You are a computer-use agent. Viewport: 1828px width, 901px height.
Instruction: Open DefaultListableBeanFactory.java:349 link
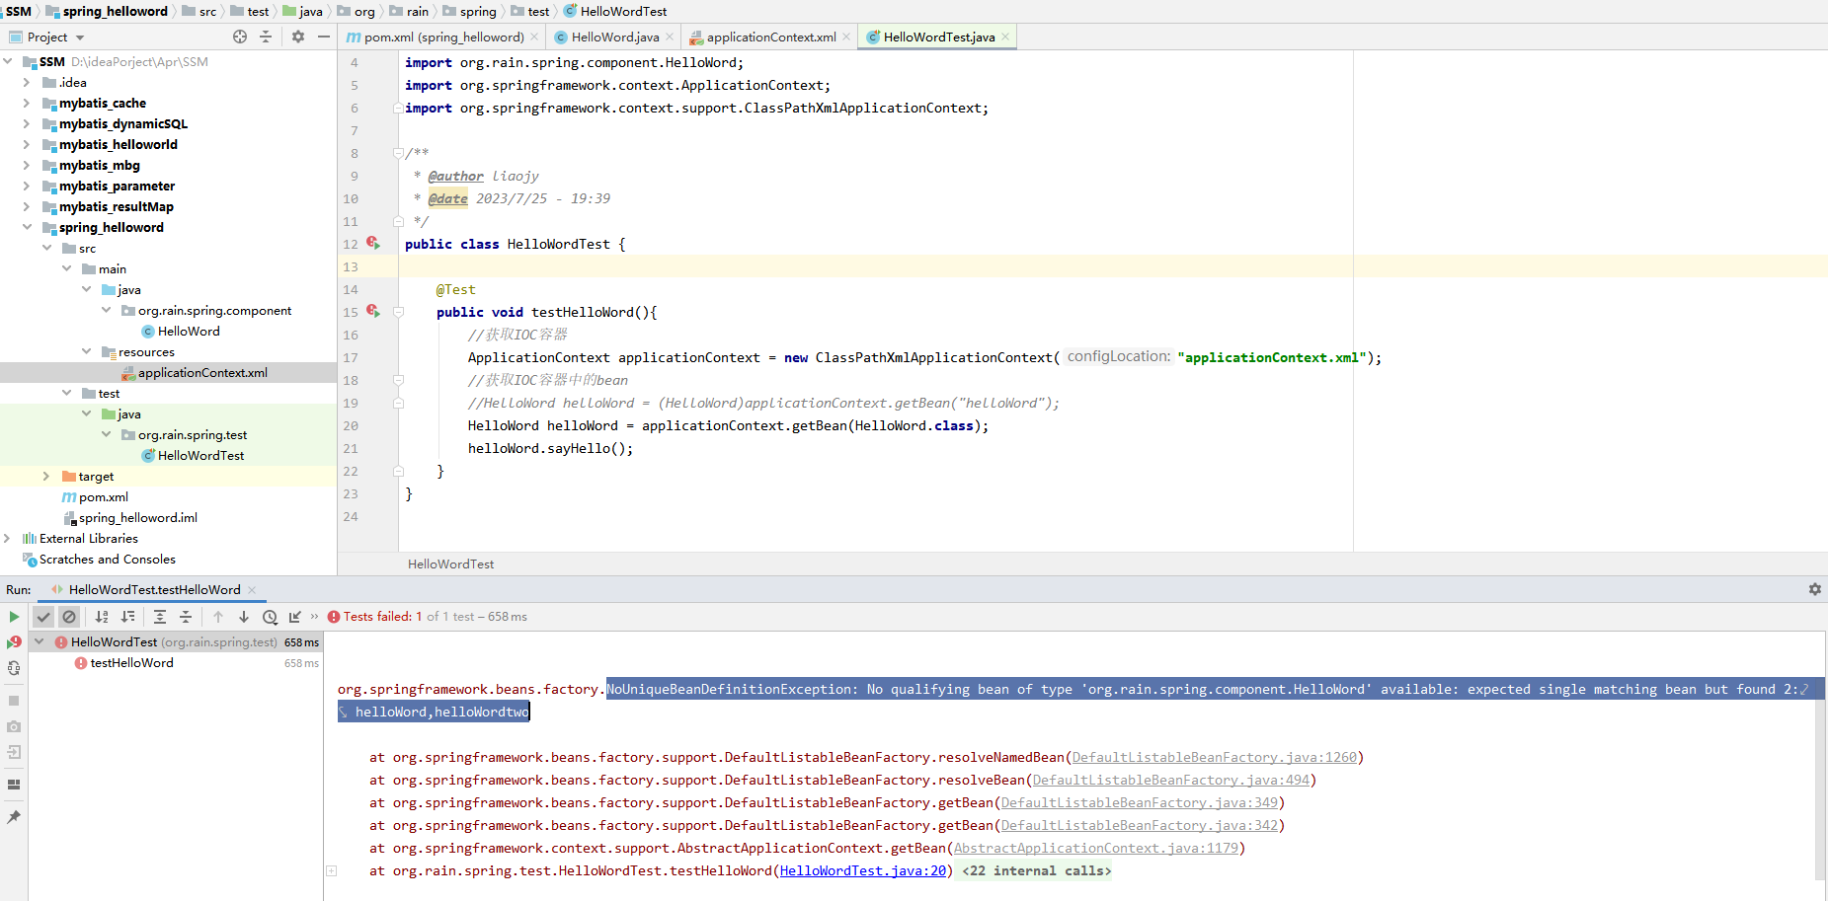pos(1140,802)
